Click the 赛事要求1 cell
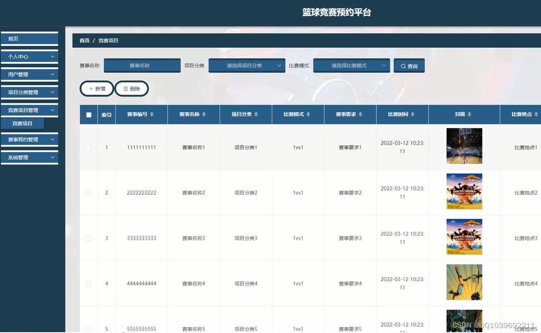This screenshot has width=541, height=333. click(x=350, y=147)
